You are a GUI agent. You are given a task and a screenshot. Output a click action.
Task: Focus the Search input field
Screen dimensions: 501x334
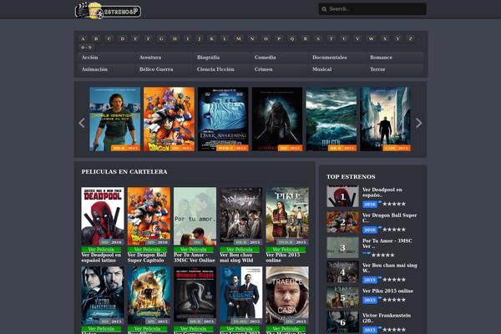click(x=372, y=9)
